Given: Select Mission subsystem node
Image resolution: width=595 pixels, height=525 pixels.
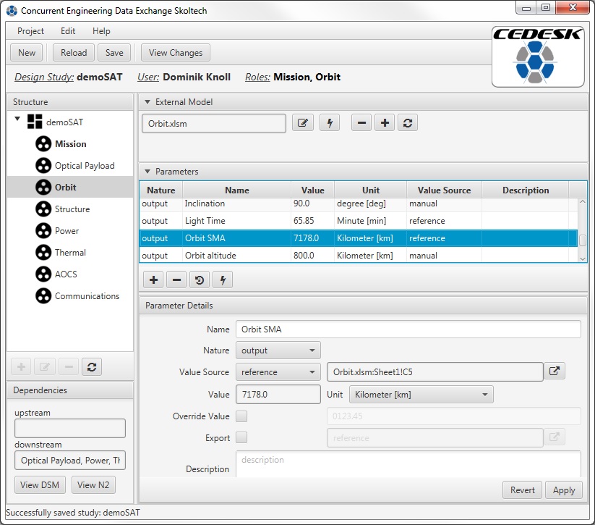Looking at the screenshot, I should click(x=70, y=143).
